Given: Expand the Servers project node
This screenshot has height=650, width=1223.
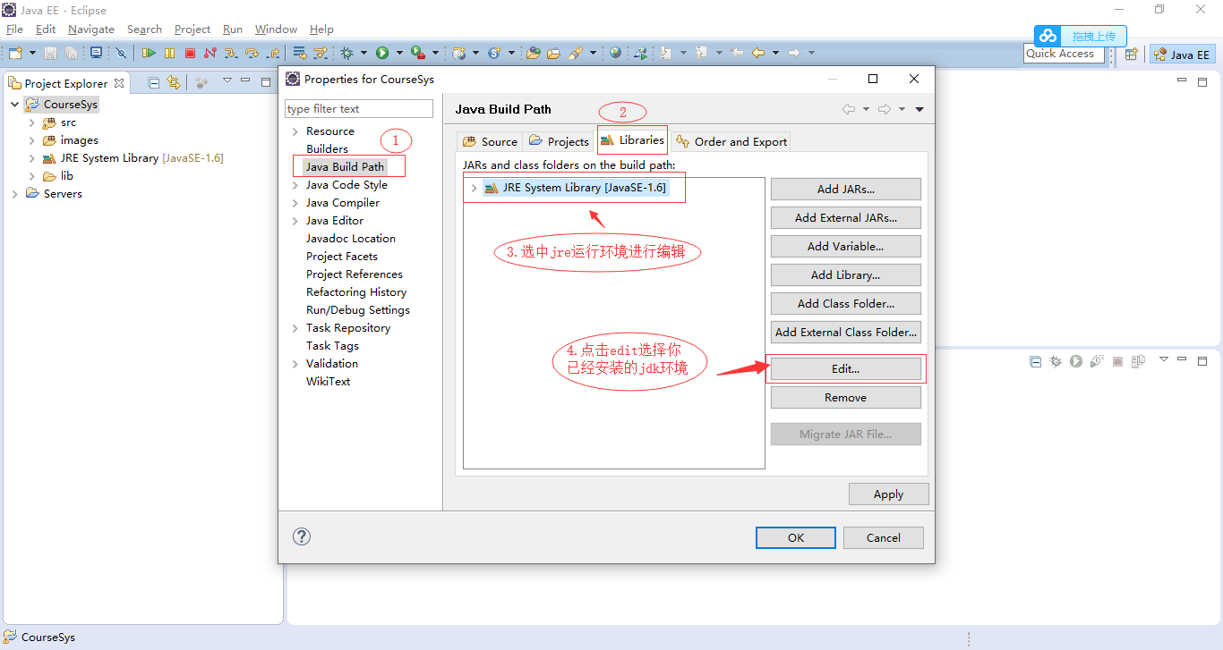Looking at the screenshot, I should [15, 194].
